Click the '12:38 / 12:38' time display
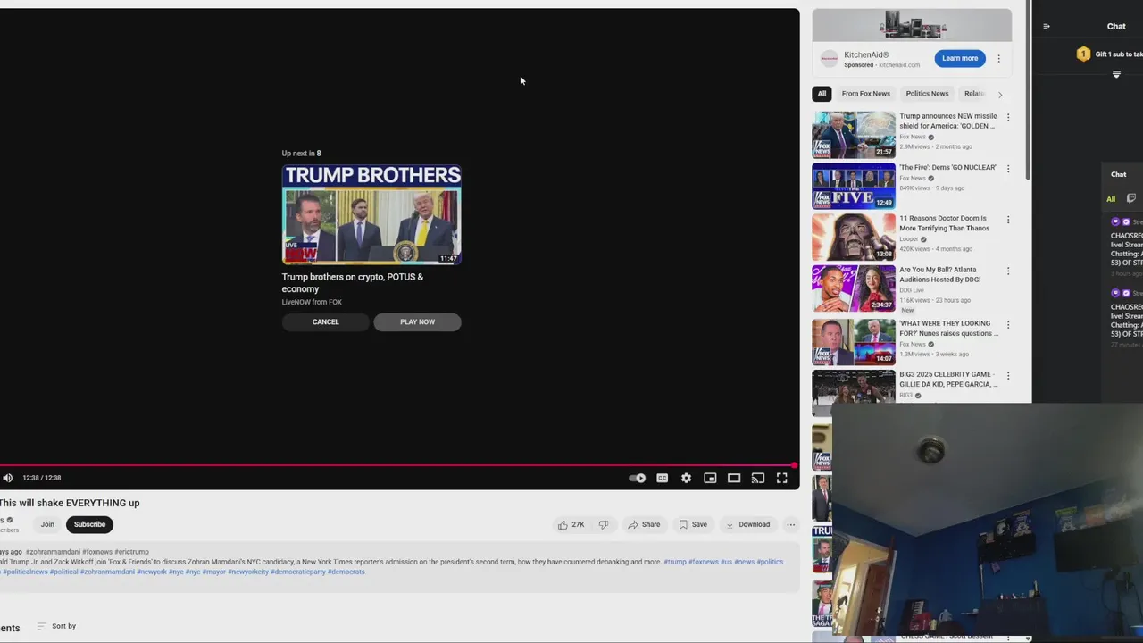The width and height of the screenshot is (1143, 643). pyautogui.click(x=41, y=478)
